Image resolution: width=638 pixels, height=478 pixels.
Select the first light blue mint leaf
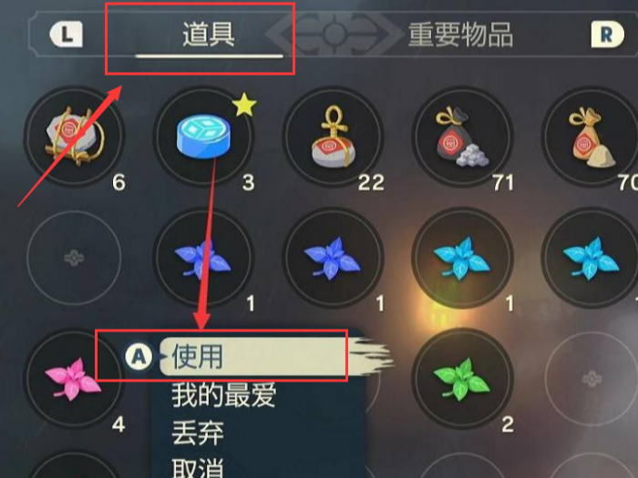[x=462, y=258]
